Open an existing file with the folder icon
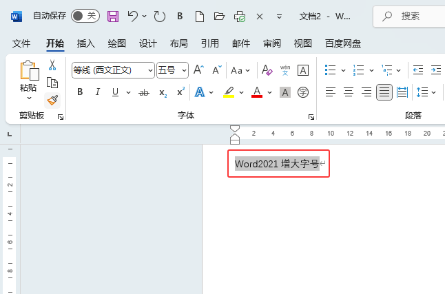Image resolution: width=445 pixels, height=294 pixels. pyautogui.click(x=219, y=16)
